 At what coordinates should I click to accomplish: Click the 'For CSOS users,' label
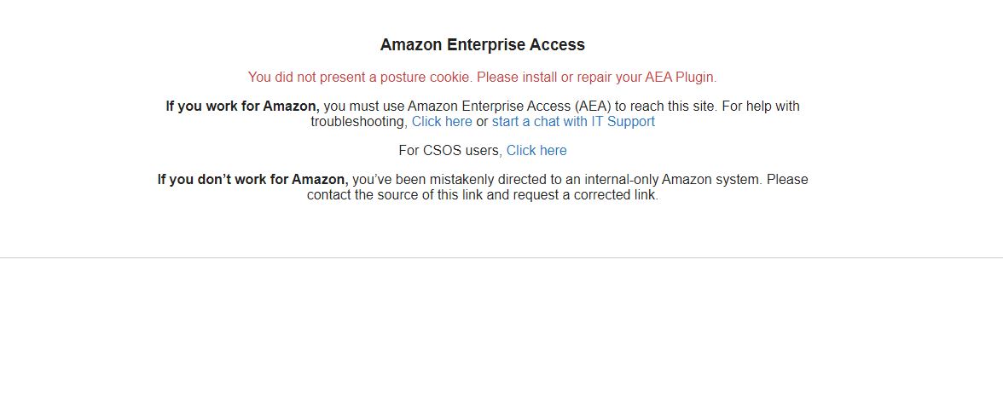pyautogui.click(x=450, y=151)
